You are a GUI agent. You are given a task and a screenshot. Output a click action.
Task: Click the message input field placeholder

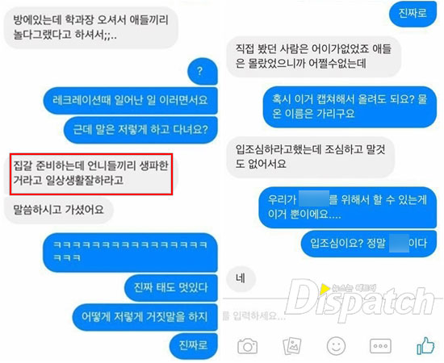tap(254, 315)
